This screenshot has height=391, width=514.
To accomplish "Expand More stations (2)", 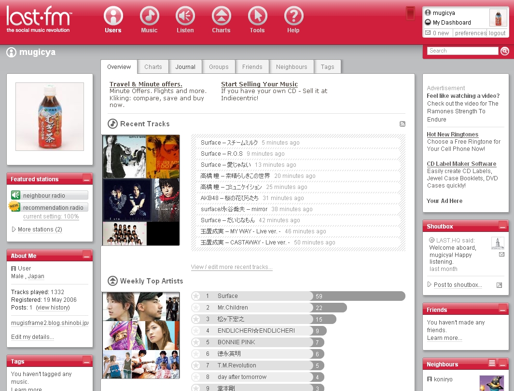I will click(x=37, y=229).
